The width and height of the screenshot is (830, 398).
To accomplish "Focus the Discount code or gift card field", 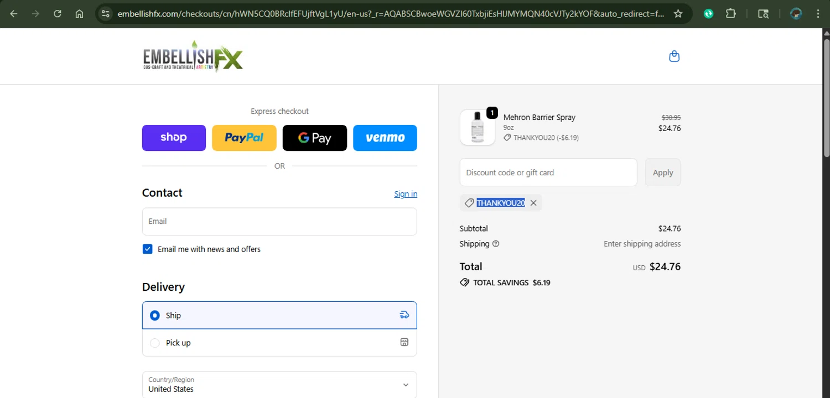I will 548,172.
